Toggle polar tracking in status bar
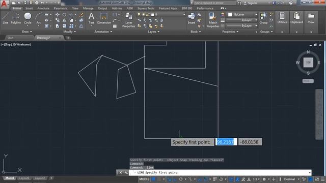Viewport: 326px width, 183px height. [x=181, y=179]
